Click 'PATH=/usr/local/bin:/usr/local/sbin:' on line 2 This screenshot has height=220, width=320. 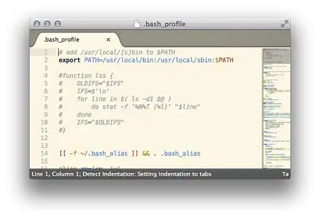(x=149, y=60)
